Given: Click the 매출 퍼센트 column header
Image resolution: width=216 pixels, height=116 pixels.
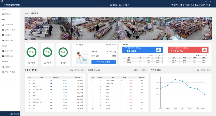Looking at the screenshot, I should 56,78.
